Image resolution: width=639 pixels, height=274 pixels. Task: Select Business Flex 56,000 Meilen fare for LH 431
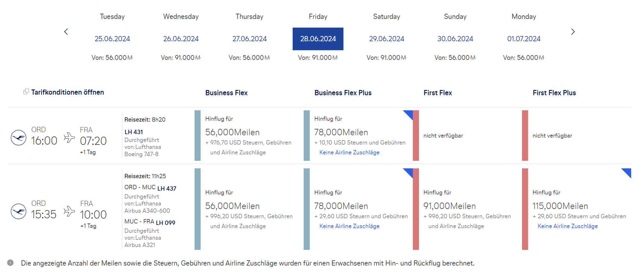(232, 133)
